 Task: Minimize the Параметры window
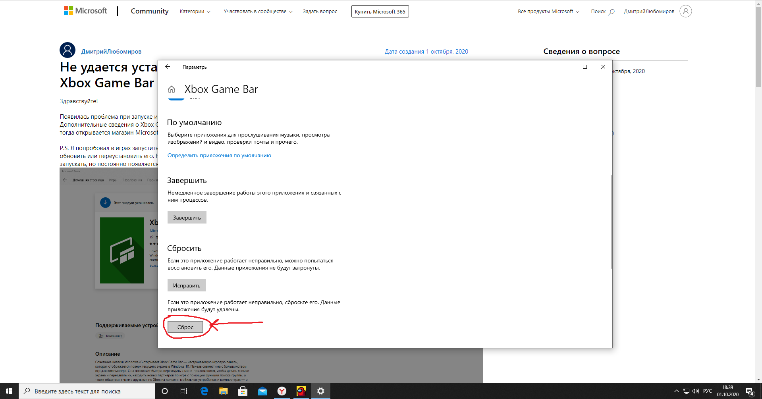(x=567, y=67)
